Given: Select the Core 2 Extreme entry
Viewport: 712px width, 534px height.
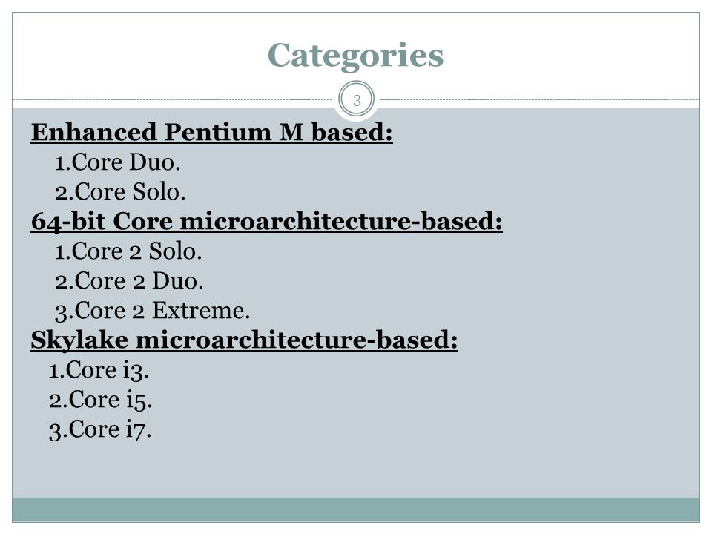Looking at the screenshot, I should click(153, 311).
